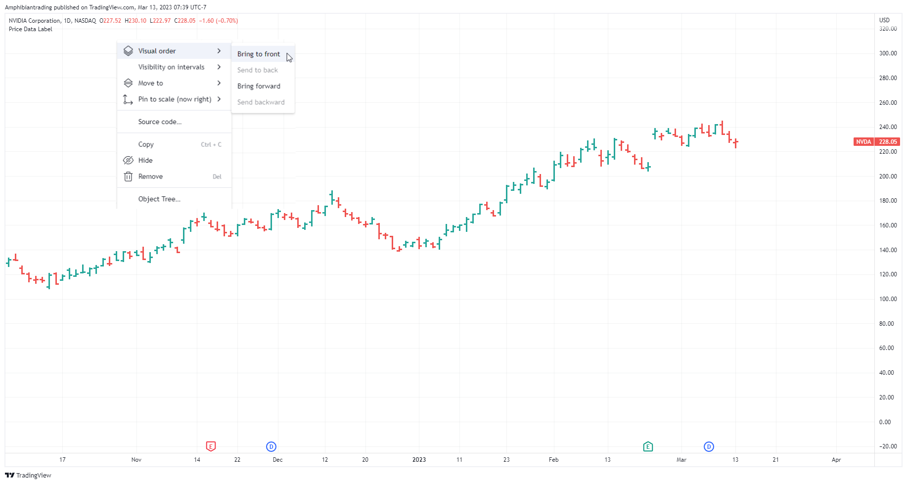The width and height of the screenshot is (907, 484).
Task: Click Copy in the context menu
Action: [x=174, y=144]
